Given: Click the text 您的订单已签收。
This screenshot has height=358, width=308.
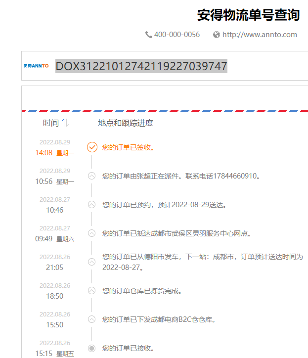Looking at the screenshot, I should tap(129, 147).
